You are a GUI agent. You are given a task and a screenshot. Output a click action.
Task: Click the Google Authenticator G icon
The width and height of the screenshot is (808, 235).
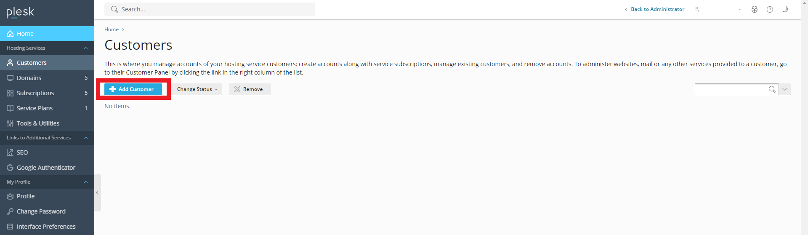(x=10, y=168)
